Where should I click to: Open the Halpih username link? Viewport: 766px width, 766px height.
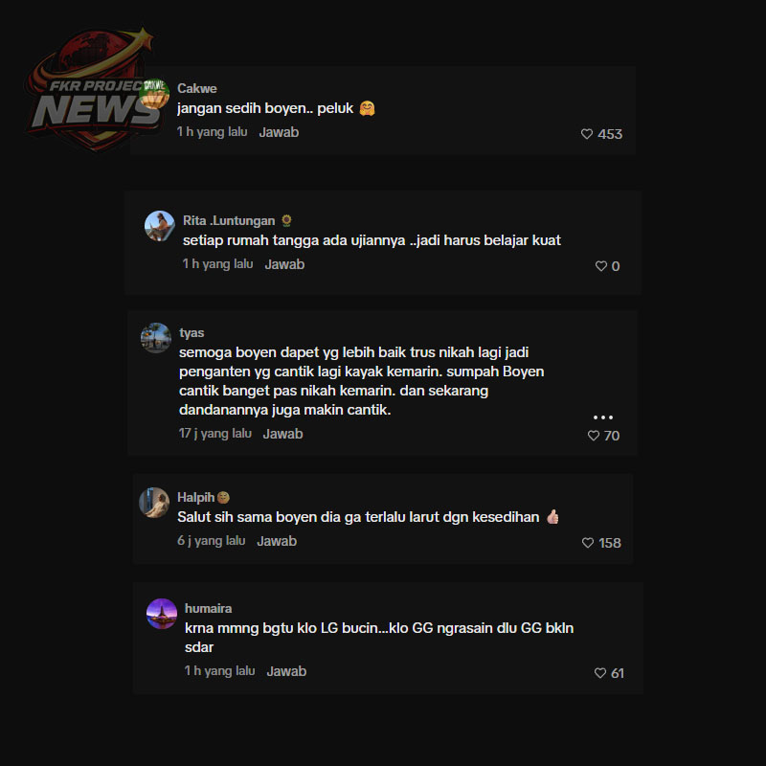click(196, 497)
